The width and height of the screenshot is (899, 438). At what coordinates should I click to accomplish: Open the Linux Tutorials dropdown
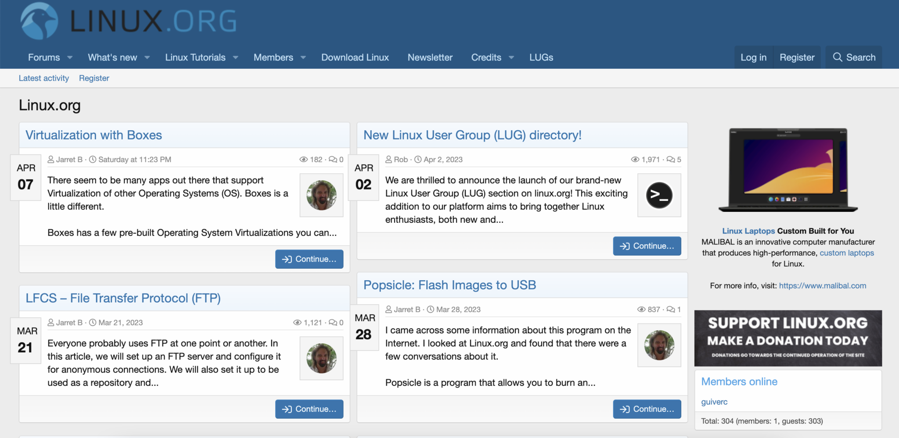(235, 57)
